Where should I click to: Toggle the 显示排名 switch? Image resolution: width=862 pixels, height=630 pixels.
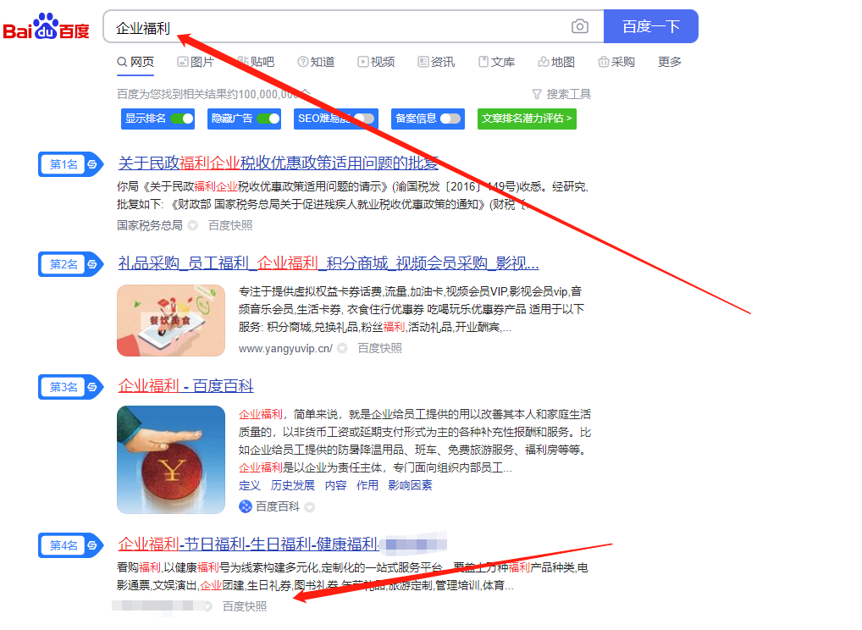pyautogui.click(x=181, y=119)
